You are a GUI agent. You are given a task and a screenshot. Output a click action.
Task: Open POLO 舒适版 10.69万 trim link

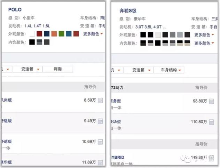(7, 142)
